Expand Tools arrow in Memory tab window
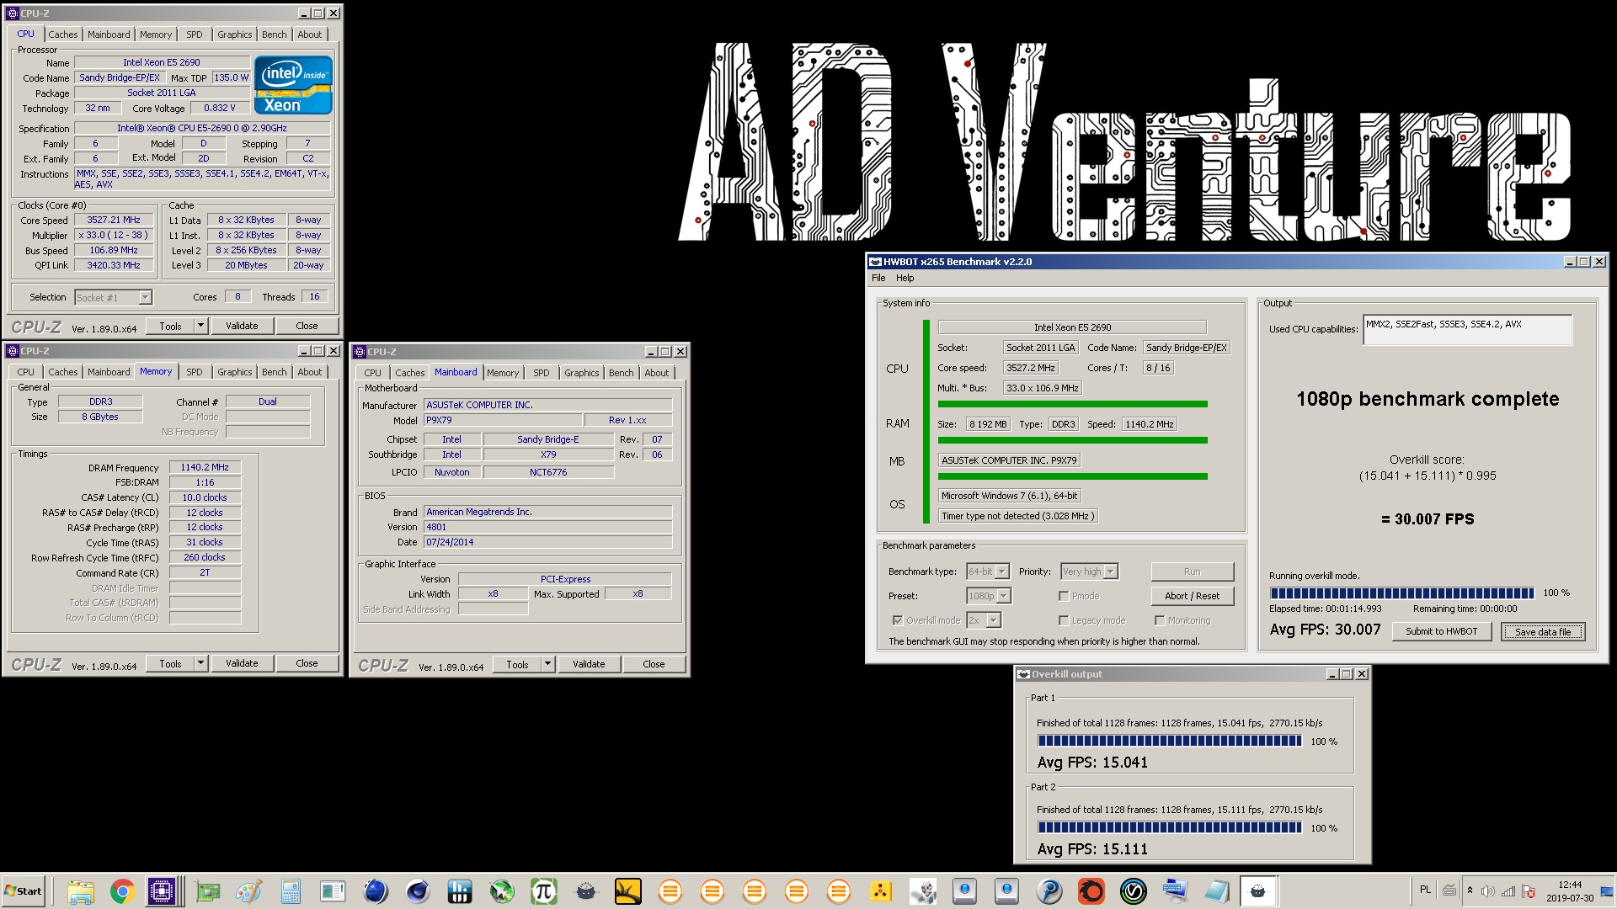 (x=200, y=663)
